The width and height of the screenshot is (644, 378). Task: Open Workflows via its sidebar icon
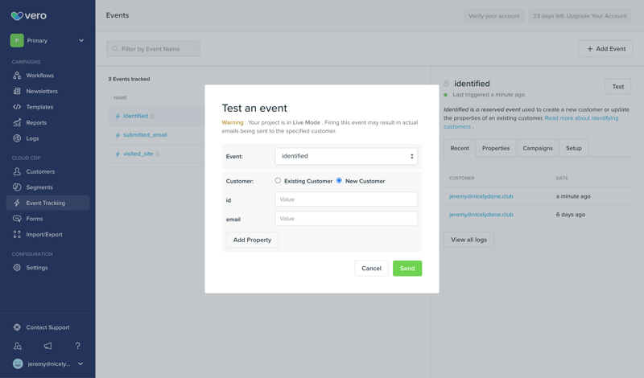(x=17, y=76)
